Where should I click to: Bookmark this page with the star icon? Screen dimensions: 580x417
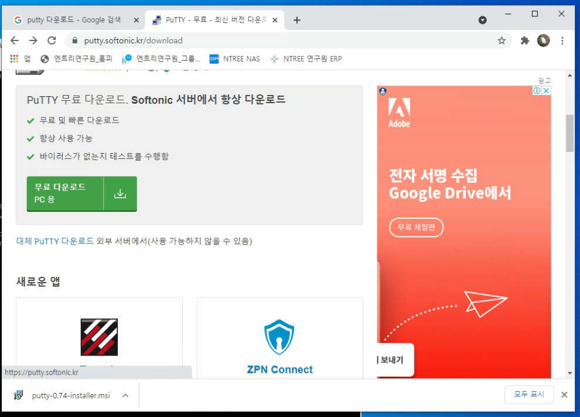pos(501,40)
